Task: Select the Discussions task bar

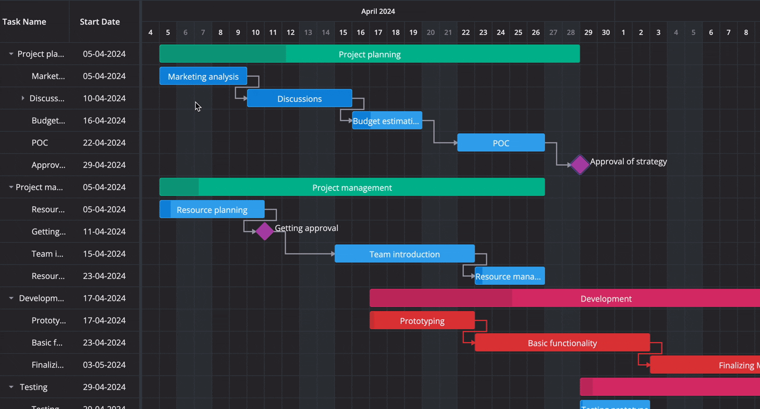Action: point(299,99)
